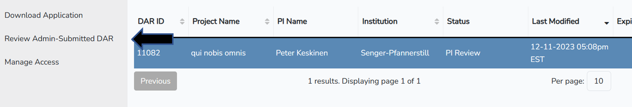Select Peter Keskinen PI name cell

[x=302, y=53]
